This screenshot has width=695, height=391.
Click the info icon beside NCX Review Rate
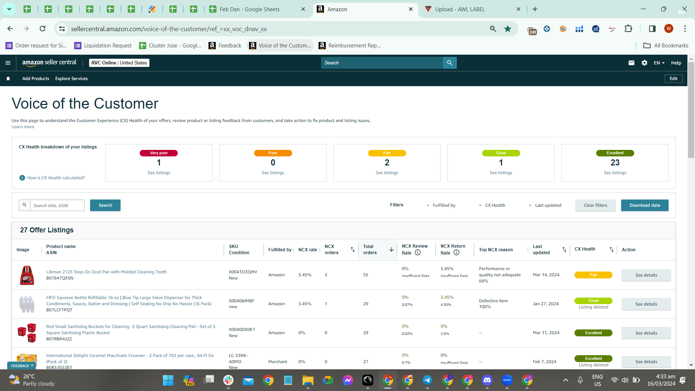(x=418, y=253)
